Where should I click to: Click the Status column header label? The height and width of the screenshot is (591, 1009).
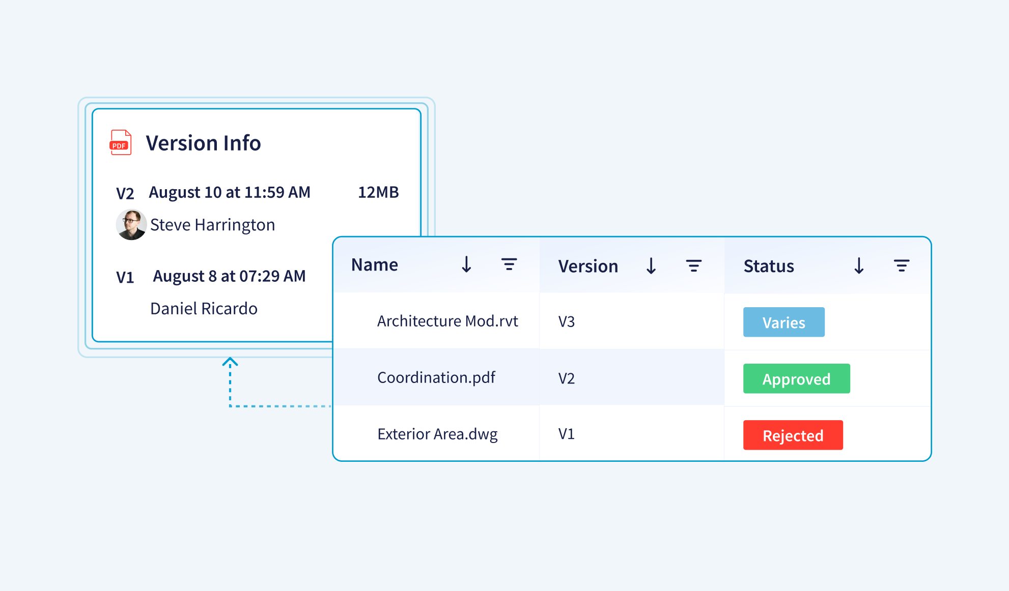tap(769, 266)
